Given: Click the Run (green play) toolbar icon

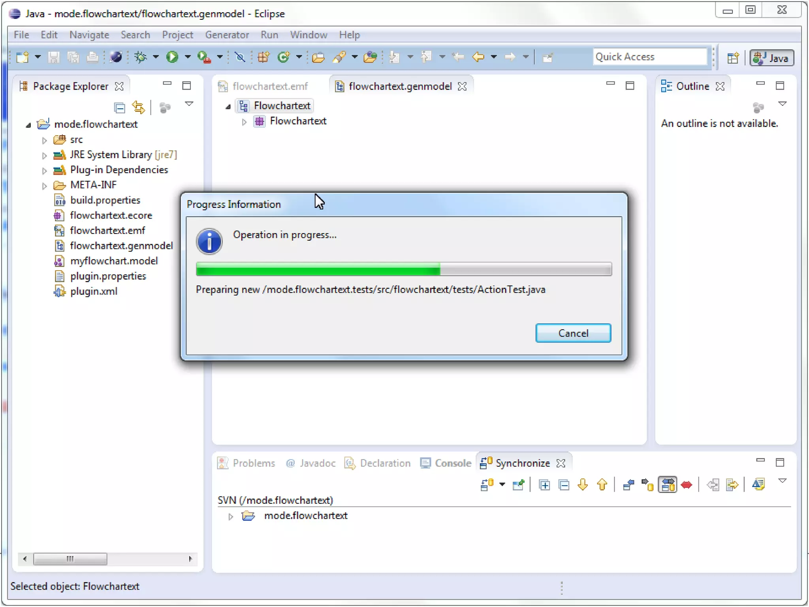Looking at the screenshot, I should click(x=172, y=57).
